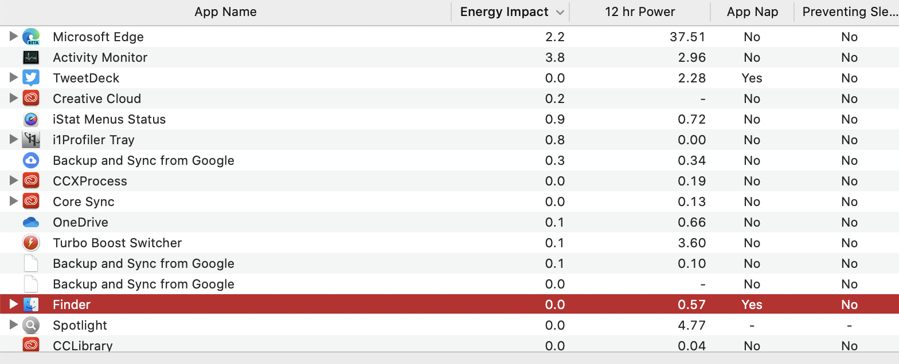Expand the Creative Cloud disclosure triangle
Image resolution: width=899 pixels, height=364 pixels.
(14, 98)
